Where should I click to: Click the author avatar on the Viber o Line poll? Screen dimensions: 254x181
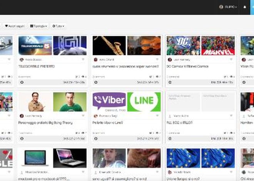coord(95,116)
